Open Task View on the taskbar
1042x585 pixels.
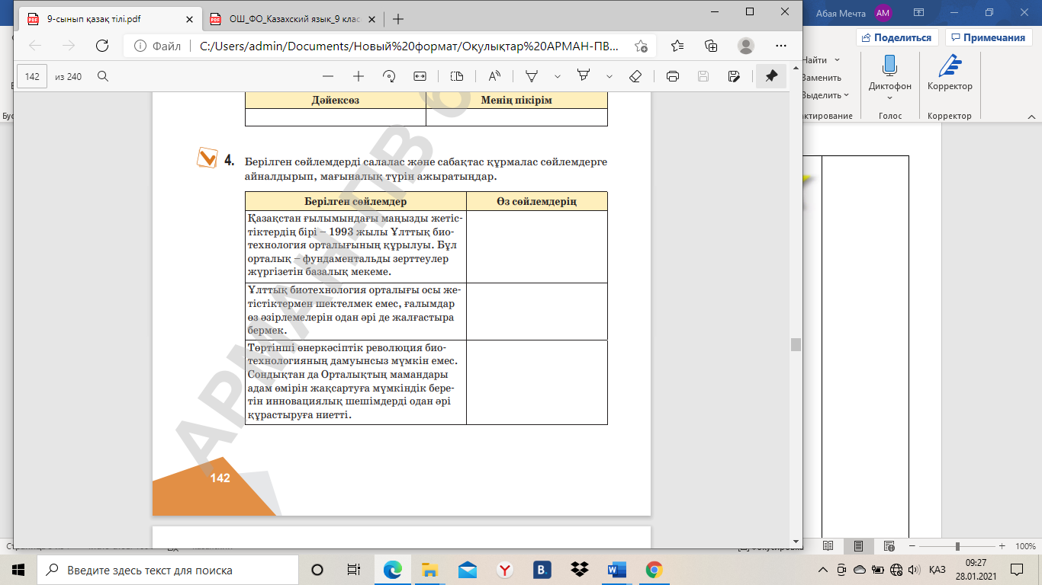353,570
